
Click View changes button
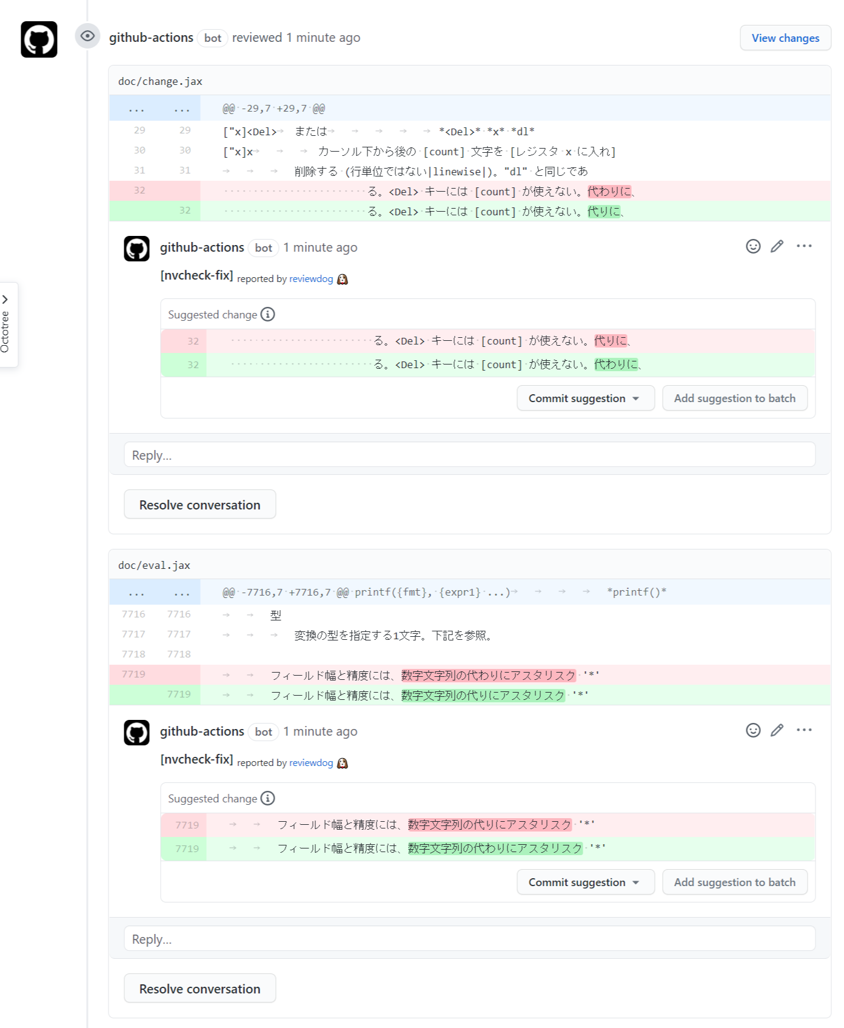point(785,38)
